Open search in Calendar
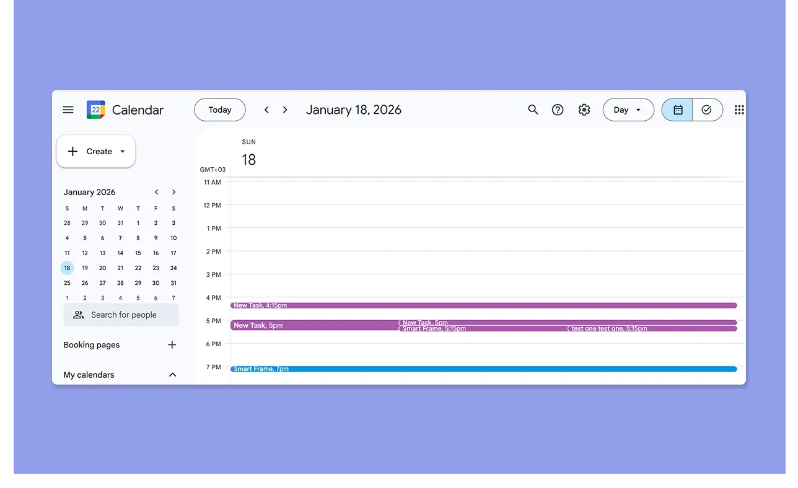Image resolution: width=798 pixels, height=488 pixels. point(533,110)
